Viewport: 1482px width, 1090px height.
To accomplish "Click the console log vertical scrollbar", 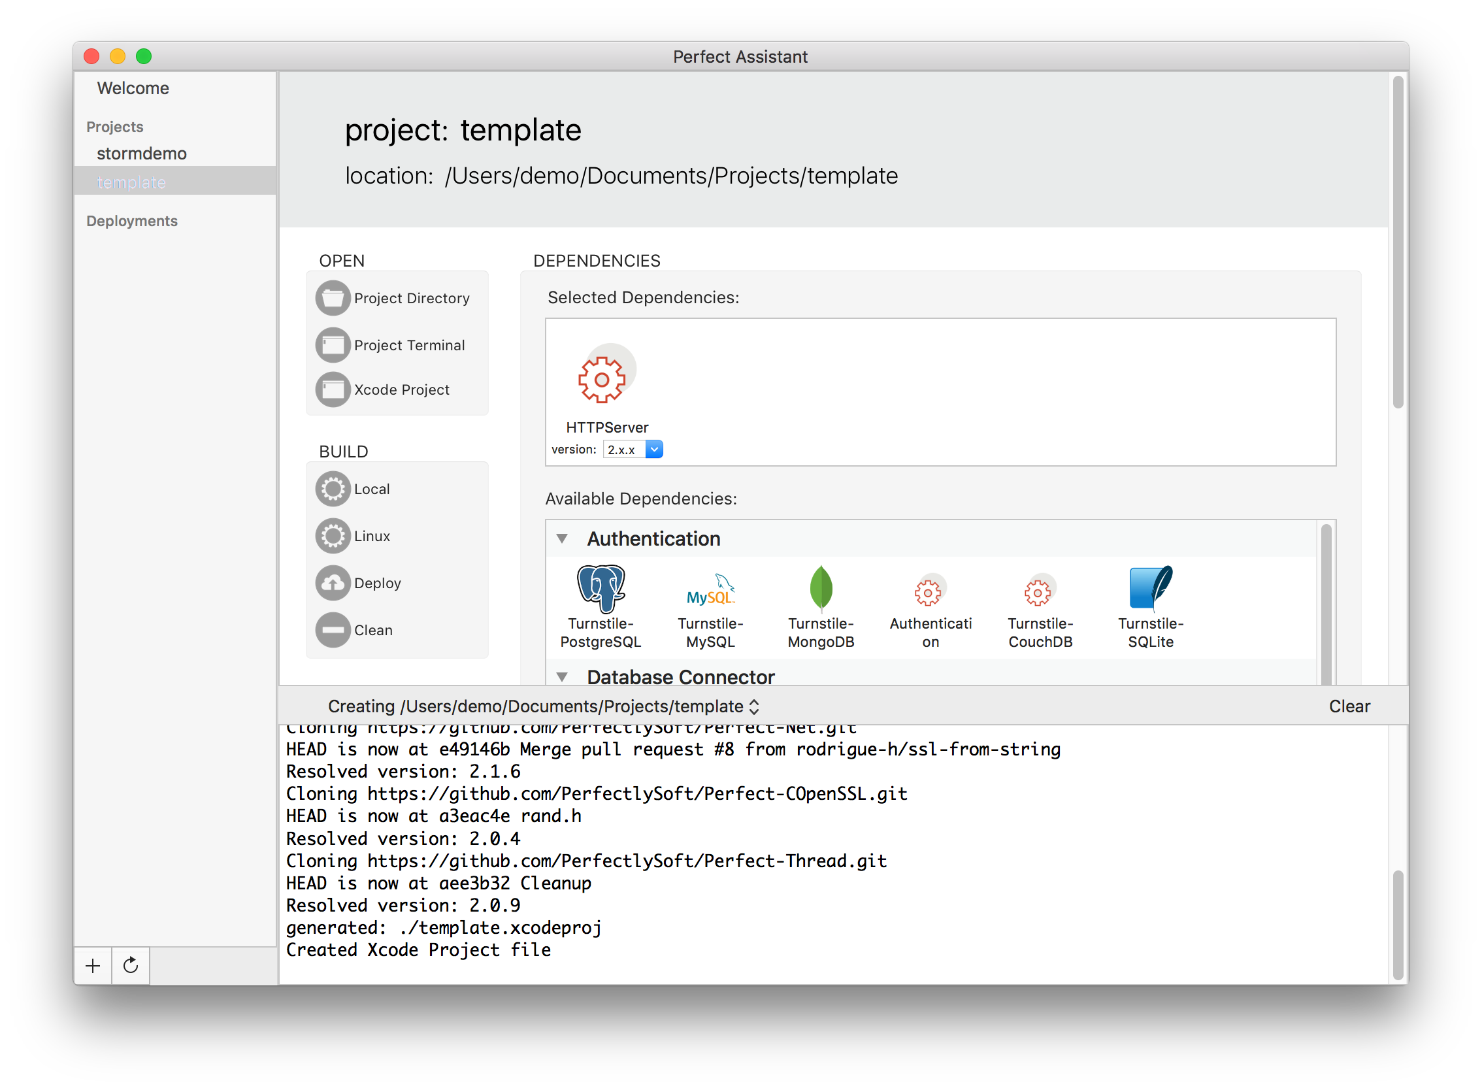I will (1398, 926).
